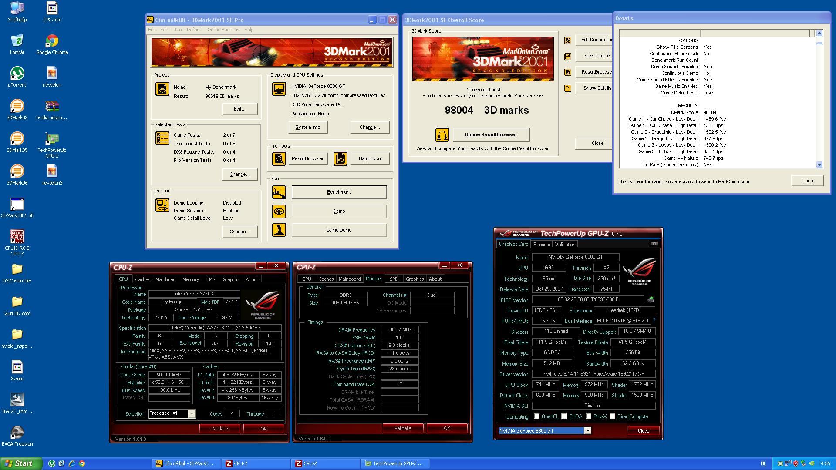836x470 pixels.
Task: Click the Benchmark button
Action: pyautogui.click(x=339, y=192)
